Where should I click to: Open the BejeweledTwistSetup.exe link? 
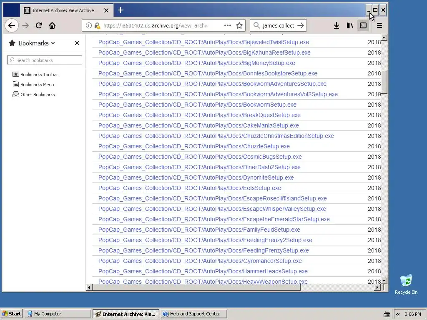(x=203, y=42)
